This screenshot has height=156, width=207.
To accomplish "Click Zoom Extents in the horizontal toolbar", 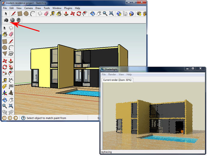I will tap(111, 14).
